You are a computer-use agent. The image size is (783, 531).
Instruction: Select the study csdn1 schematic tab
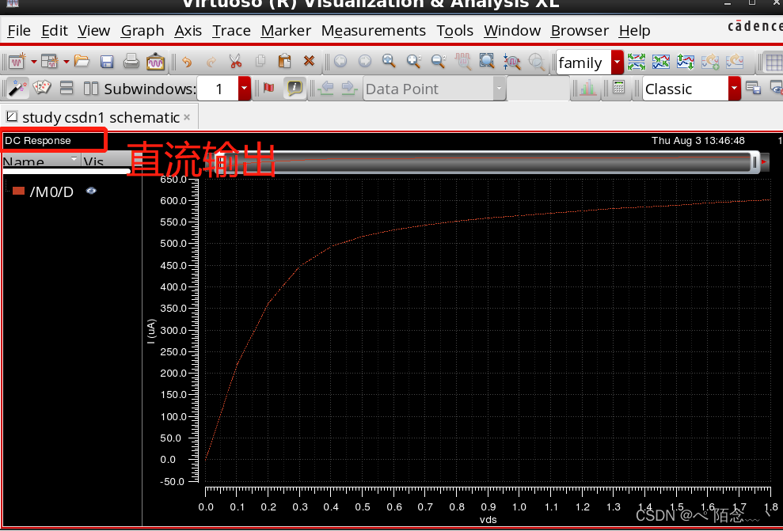[99, 117]
